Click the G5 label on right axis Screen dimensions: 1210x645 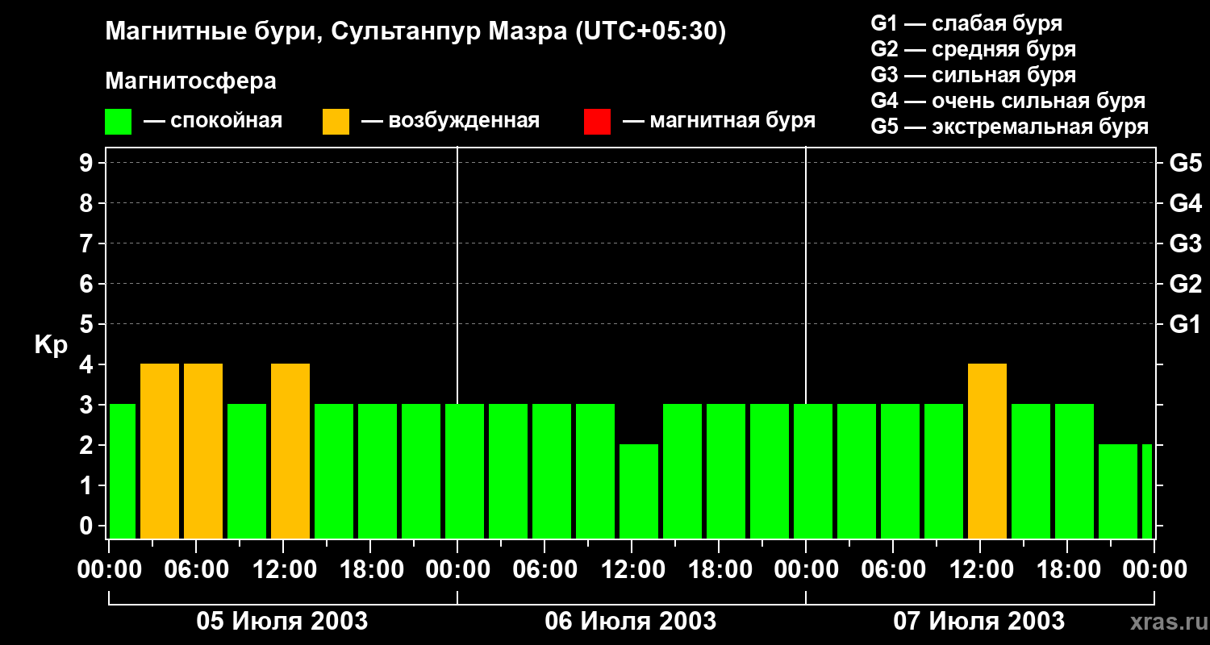pos(1185,164)
